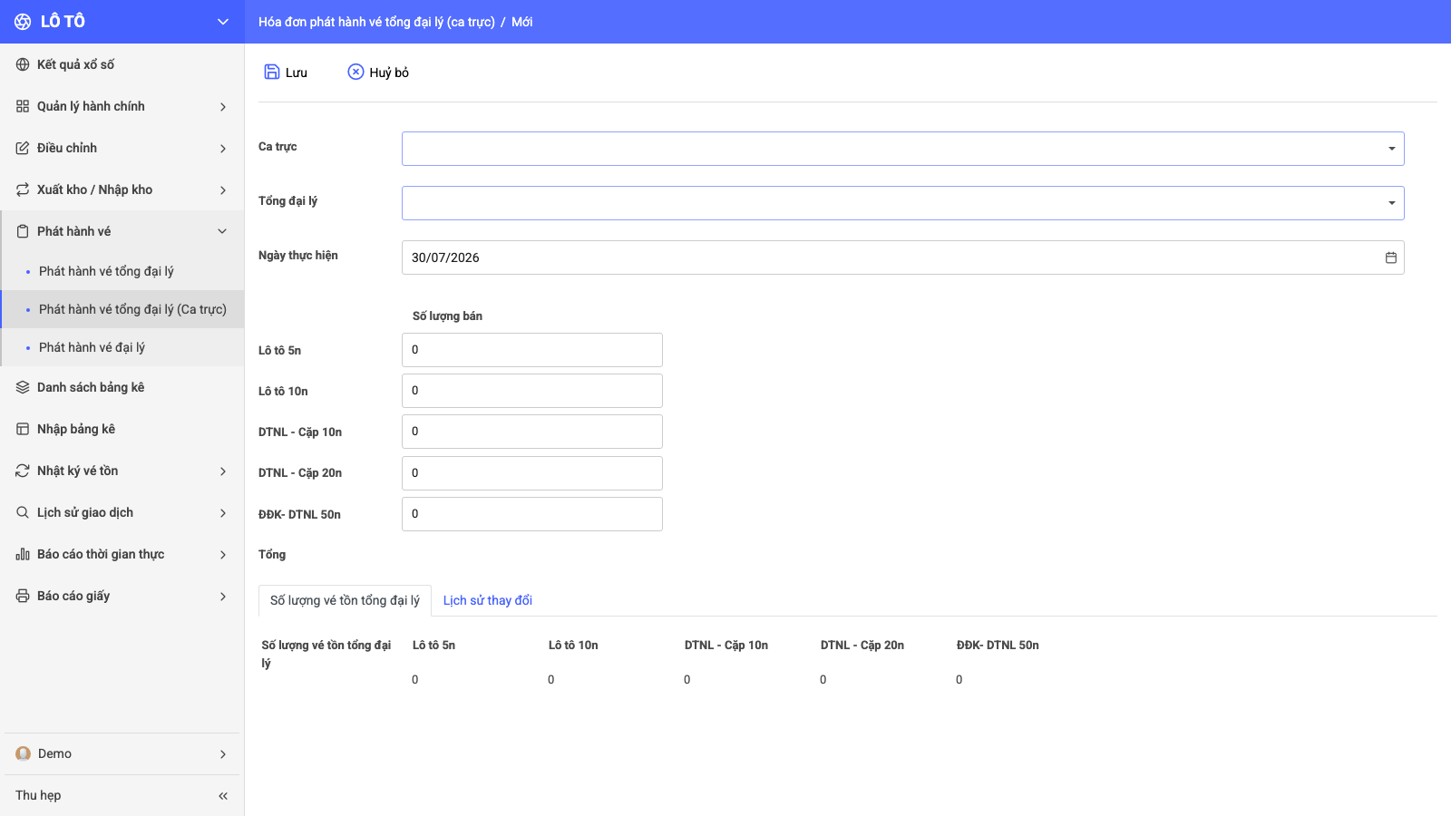Screen dimensions: 1451x816
Task: Click the Hóa đơn phát hành vé breadcrumb link
Action: (x=376, y=22)
